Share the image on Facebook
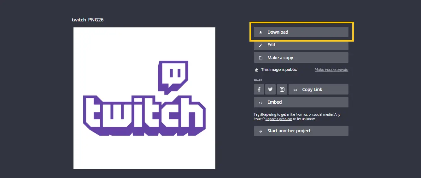Image resolution: width=421 pixels, height=178 pixels. (x=259, y=89)
